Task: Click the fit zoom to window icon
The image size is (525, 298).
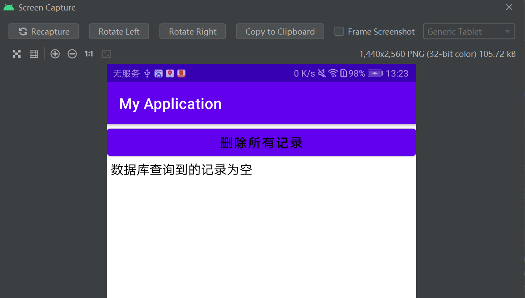Action: [x=106, y=54]
